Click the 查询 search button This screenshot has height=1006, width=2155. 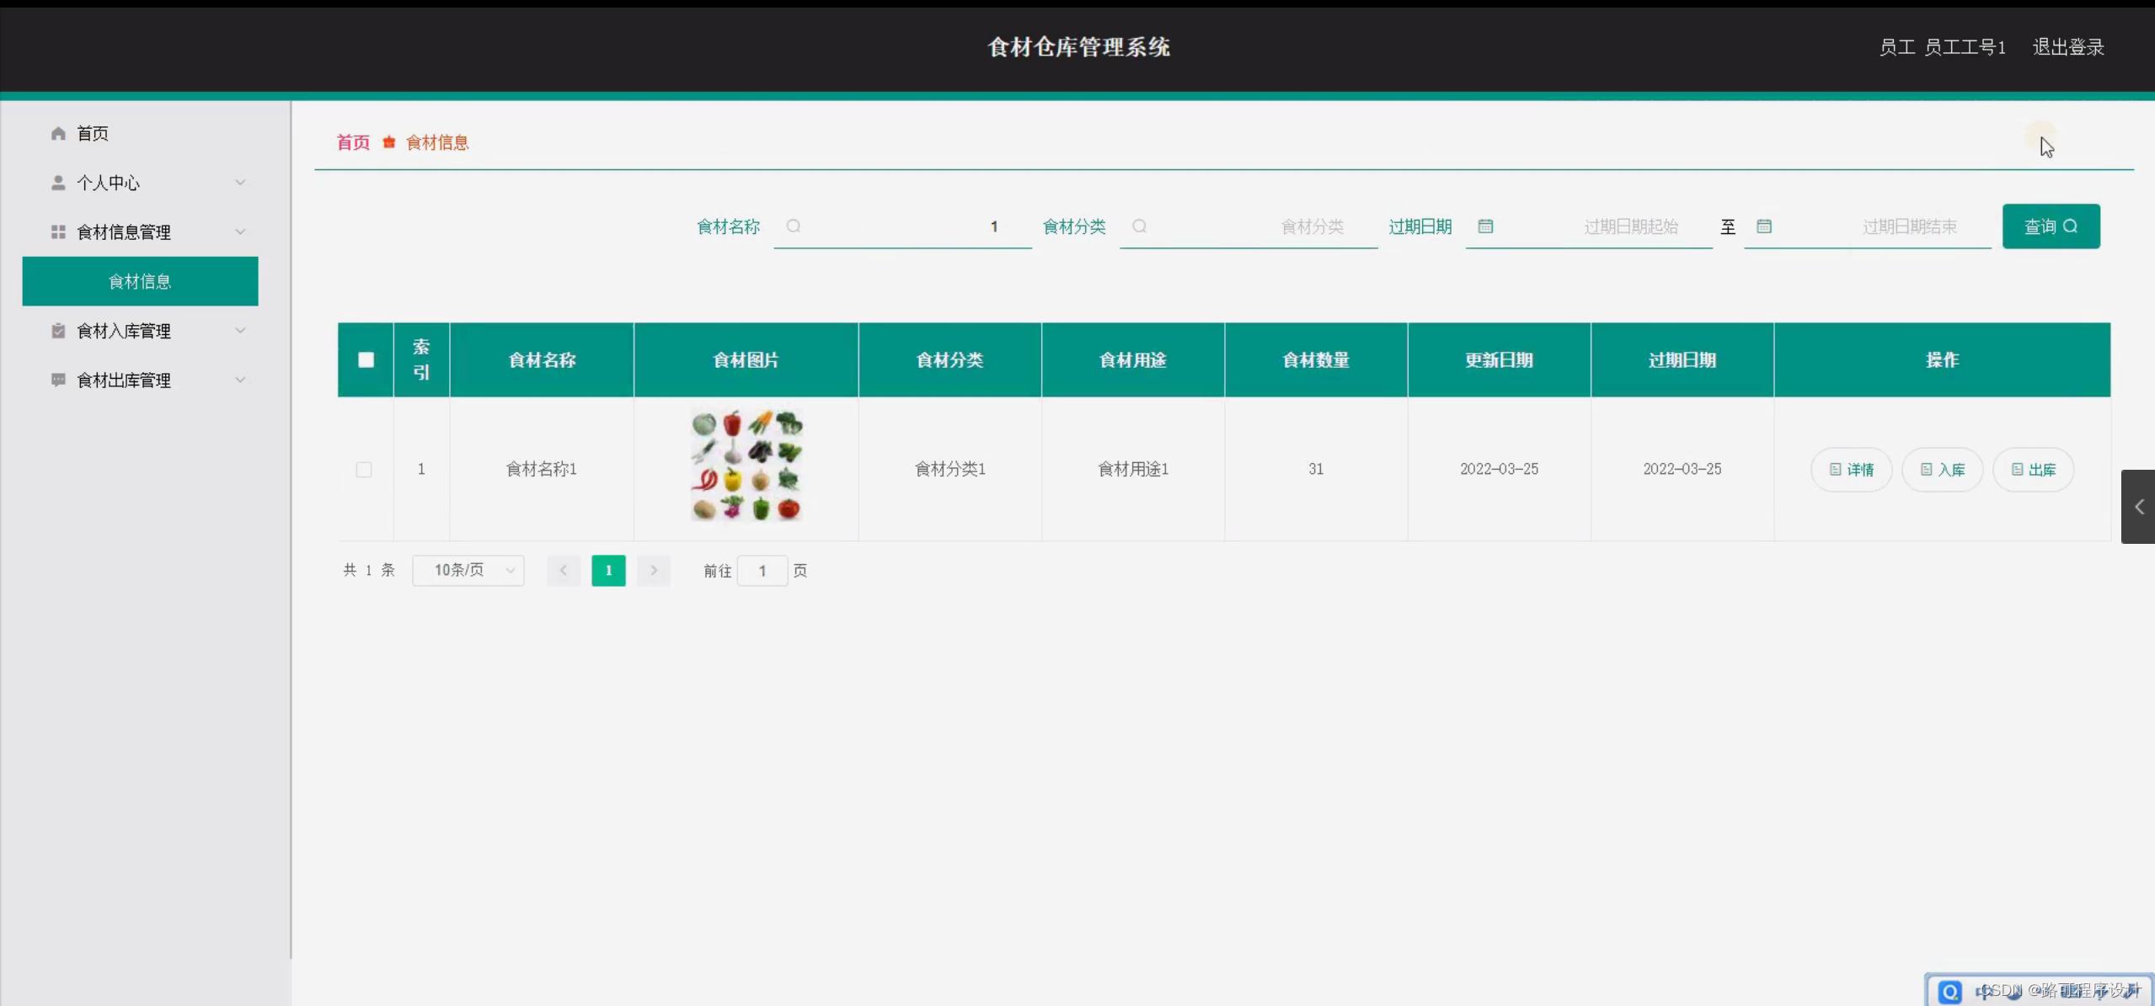click(2051, 226)
